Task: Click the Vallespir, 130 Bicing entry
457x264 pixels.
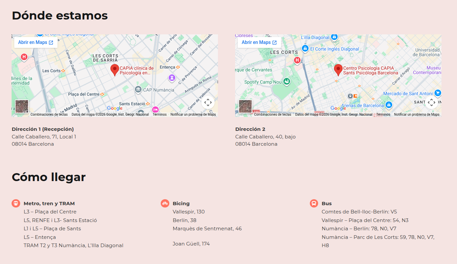Action: pos(189,212)
